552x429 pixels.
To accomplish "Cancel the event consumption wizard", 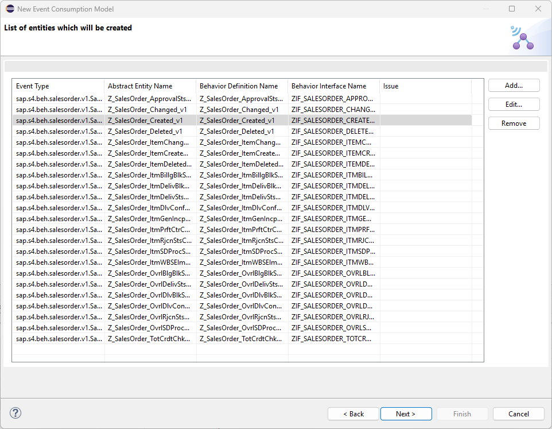I will 518,413.
